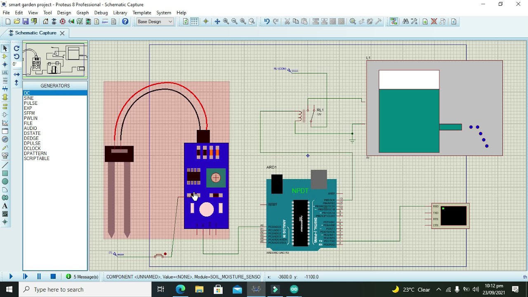Select the 2D Graphics Circle tool
528x297 pixels.
pos(5,181)
